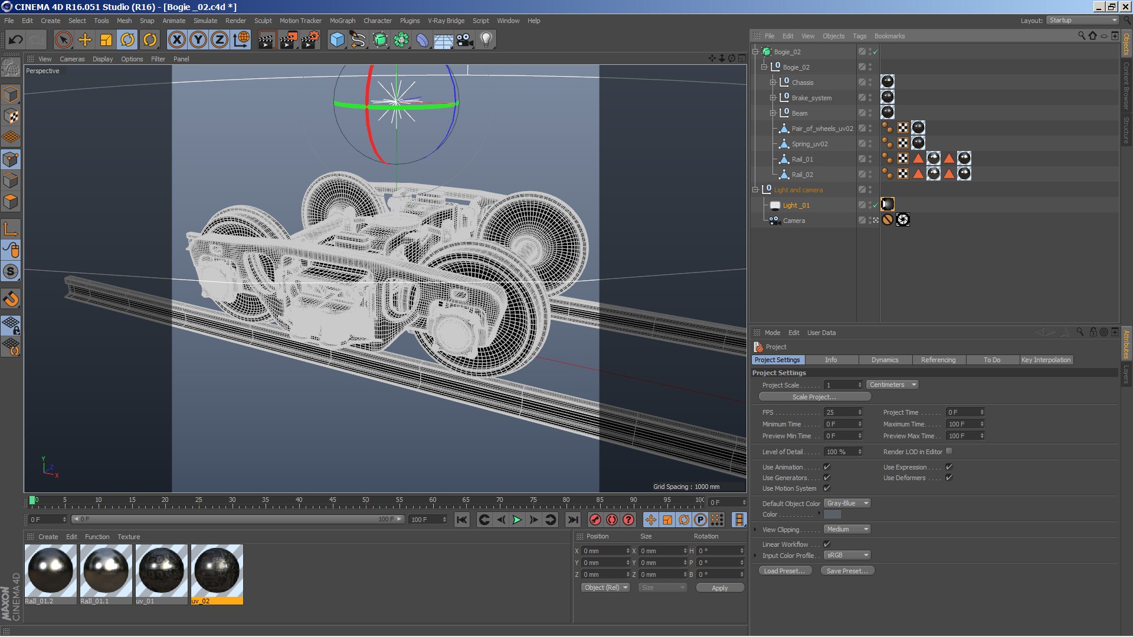1133x637 pixels.
Task: Add a Camera object from toolbar
Action: [x=464, y=40]
